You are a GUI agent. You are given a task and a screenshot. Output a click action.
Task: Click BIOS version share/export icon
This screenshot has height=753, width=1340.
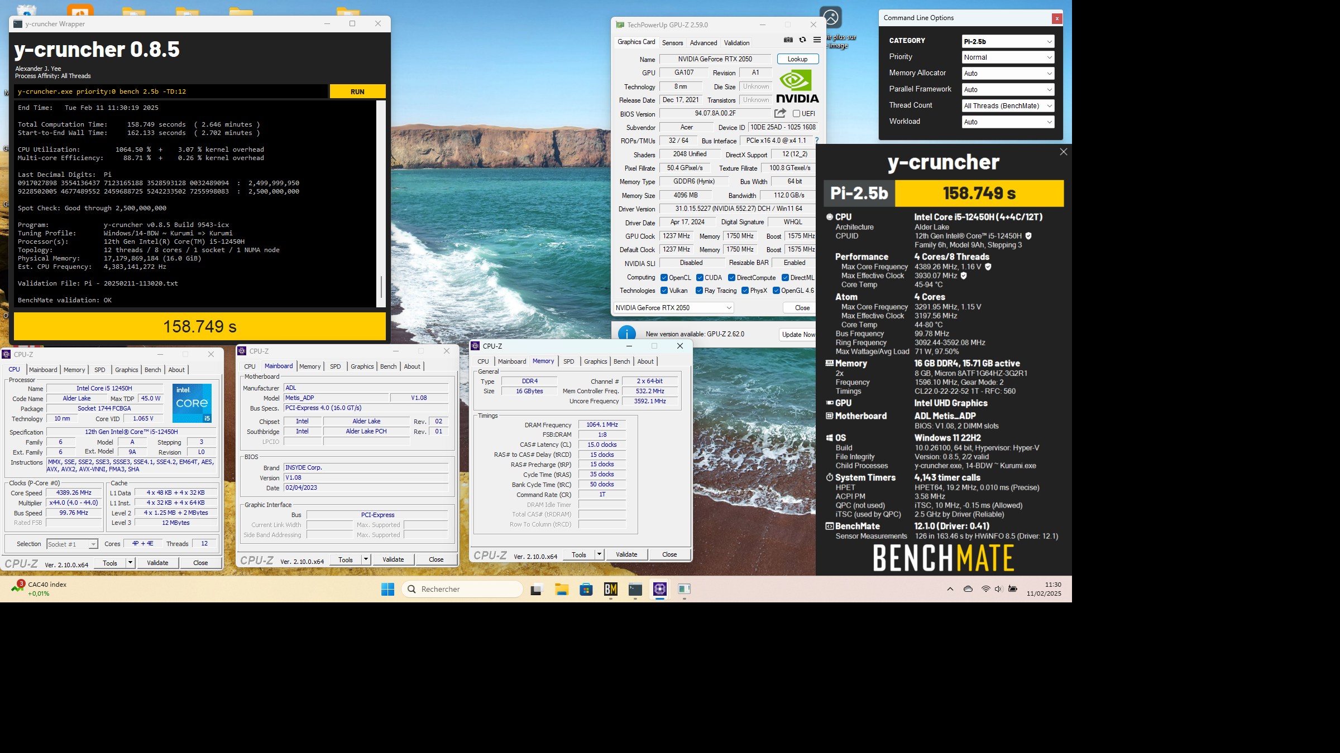click(x=780, y=113)
